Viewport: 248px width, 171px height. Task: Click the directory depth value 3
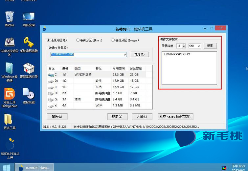point(179,46)
